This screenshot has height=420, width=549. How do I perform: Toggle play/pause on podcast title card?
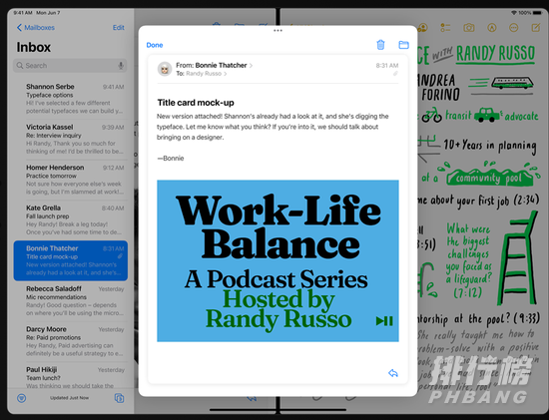pos(384,321)
